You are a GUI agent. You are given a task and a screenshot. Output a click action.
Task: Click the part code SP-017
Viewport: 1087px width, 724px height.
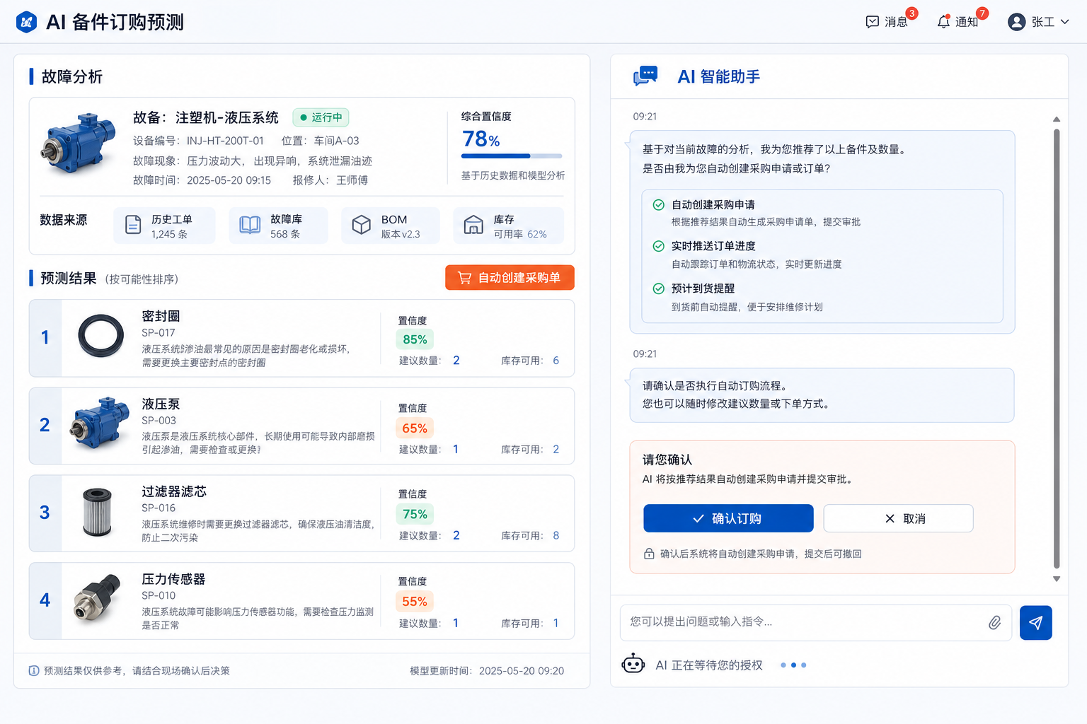coord(159,332)
